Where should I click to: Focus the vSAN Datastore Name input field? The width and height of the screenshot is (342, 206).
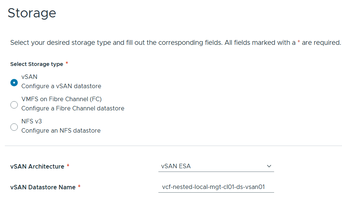pos(216,187)
